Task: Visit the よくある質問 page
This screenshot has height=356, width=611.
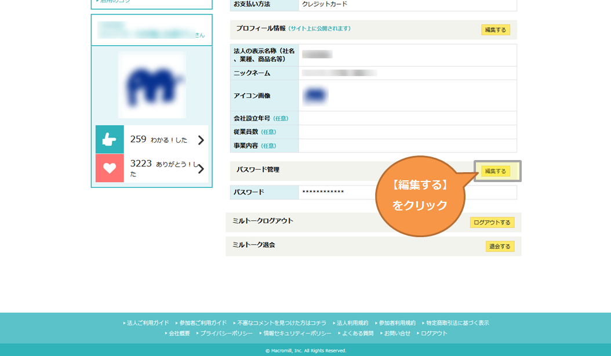Action: tap(358, 333)
